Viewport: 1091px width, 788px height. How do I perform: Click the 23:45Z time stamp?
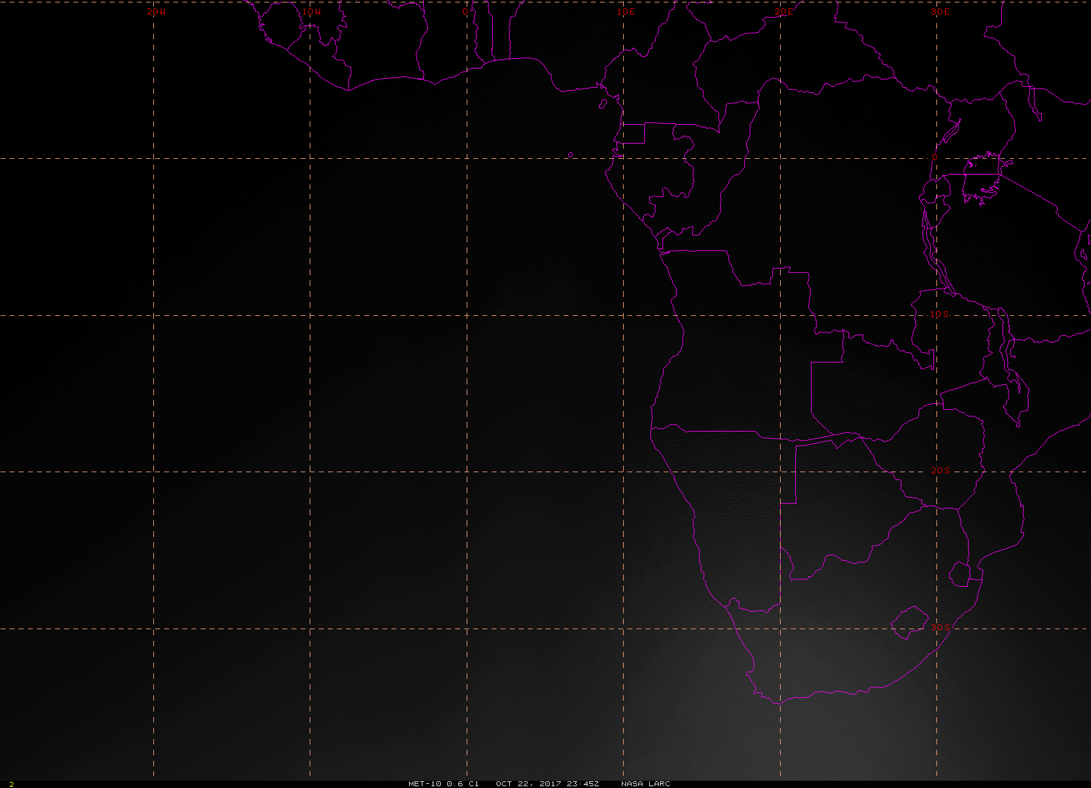coord(582,784)
